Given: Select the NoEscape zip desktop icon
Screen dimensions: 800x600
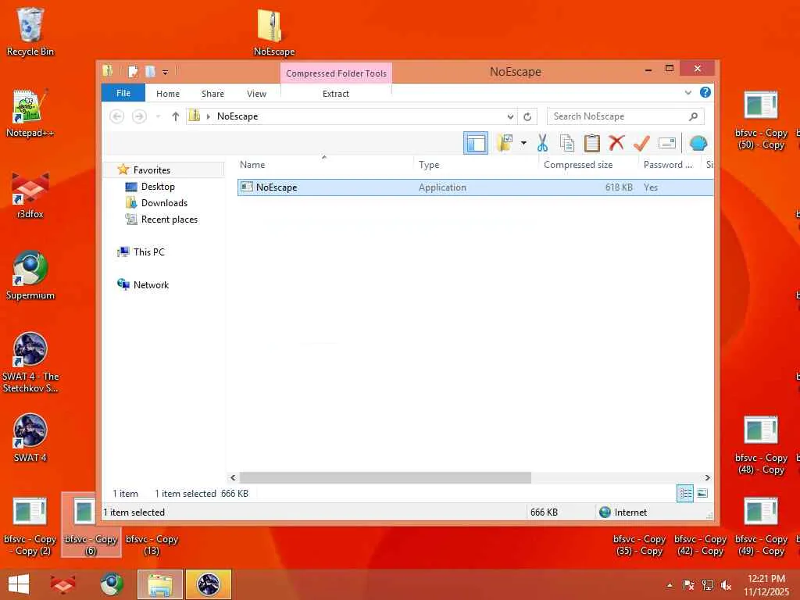Looking at the screenshot, I should [x=274, y=32].
